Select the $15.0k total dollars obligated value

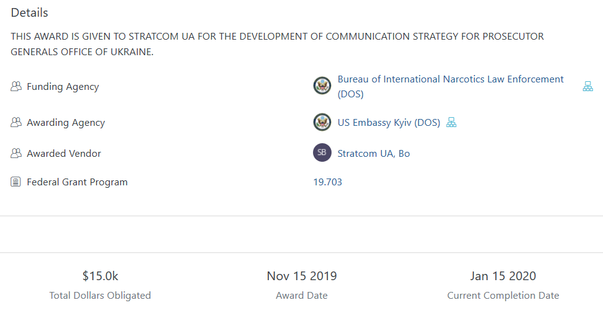pyautogui.click(x=100, y=276)
